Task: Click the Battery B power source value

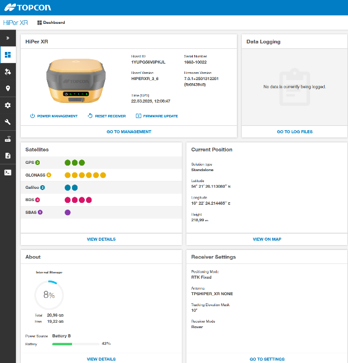Action: [62, 336]
